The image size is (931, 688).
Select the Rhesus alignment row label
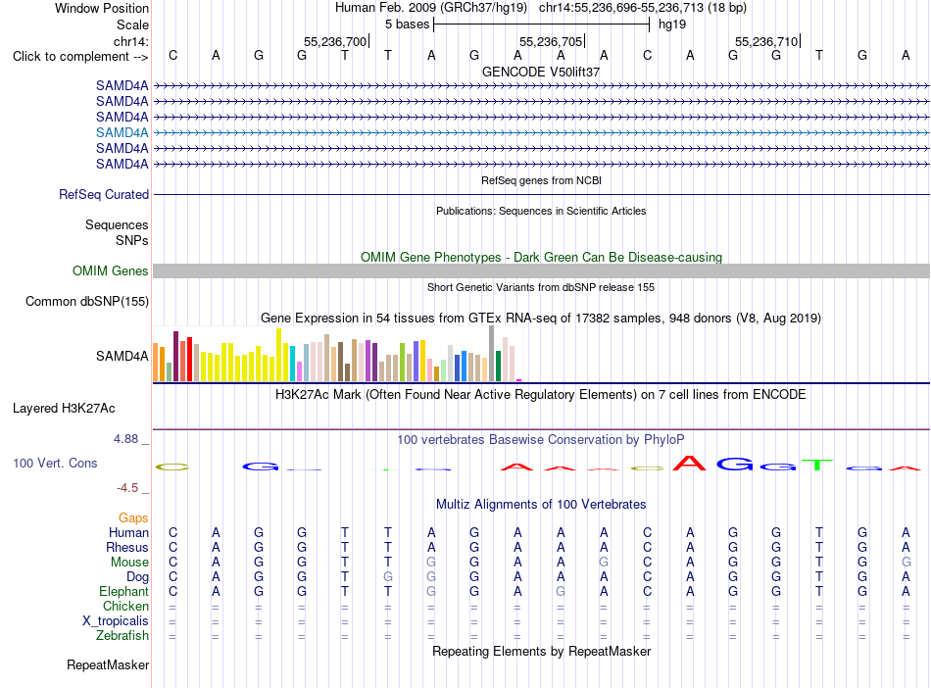pyautogui.click(x=127, y=547)
